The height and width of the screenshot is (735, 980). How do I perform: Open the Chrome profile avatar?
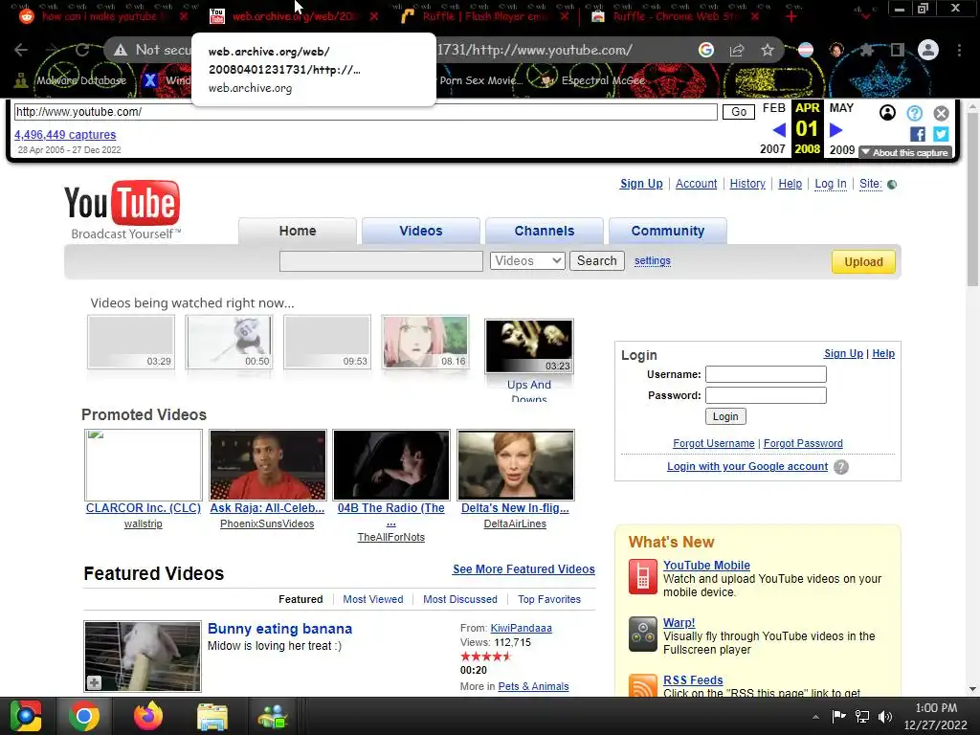click(928, 50)
